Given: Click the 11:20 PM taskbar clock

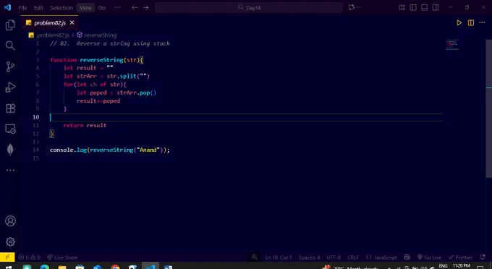Looking at the screenshot, I should click(x=462, y=266).
